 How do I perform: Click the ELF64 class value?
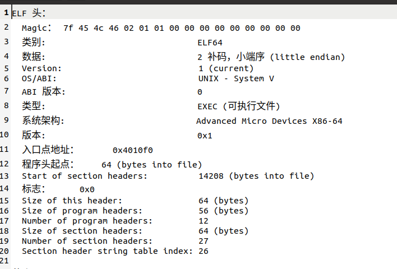[210, 43]
